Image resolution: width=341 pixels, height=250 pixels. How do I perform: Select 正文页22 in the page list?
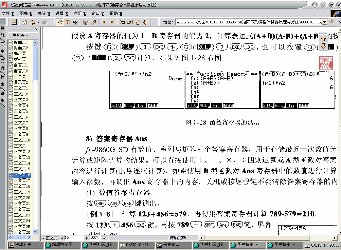point(22,209)
